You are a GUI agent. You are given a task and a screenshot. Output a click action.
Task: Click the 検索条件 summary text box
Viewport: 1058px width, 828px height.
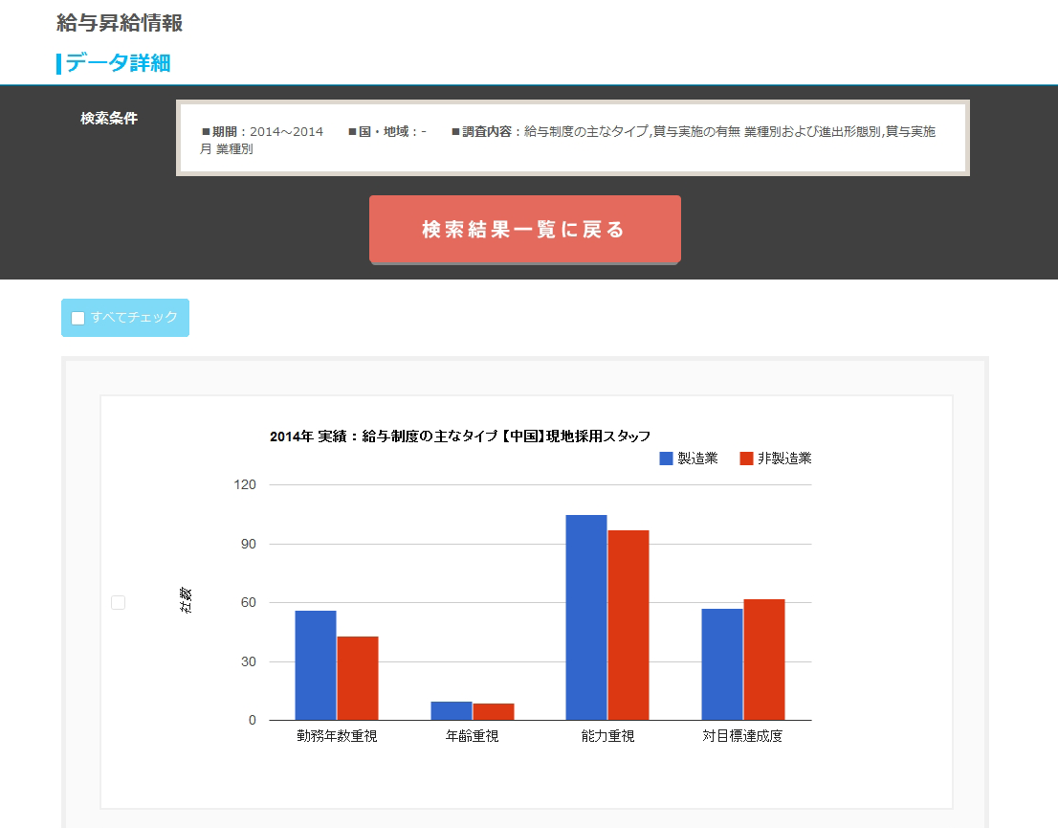[x=572, y=139]
